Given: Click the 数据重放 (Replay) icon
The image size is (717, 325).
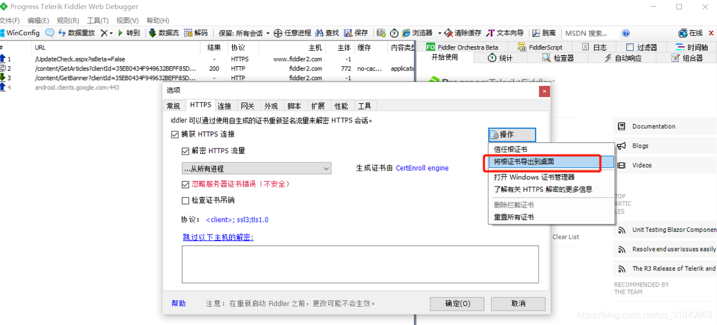Looking at the screenshot, I should (x=62, y=33).
